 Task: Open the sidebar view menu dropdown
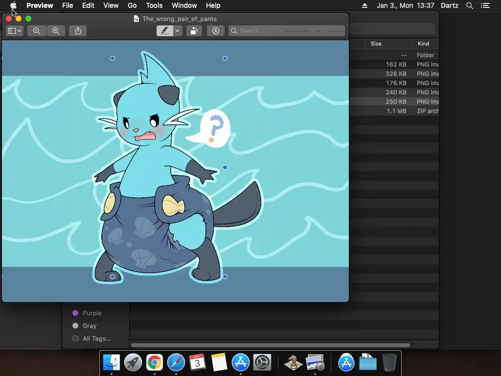tap(15, 31)
